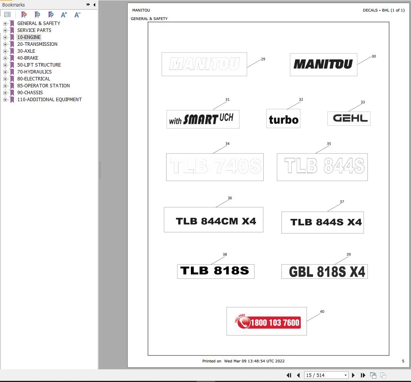The image size is (411, 382).
Task: Open the page number dropdown arrow
Action: pyautogui.click(x=345, y=375)
